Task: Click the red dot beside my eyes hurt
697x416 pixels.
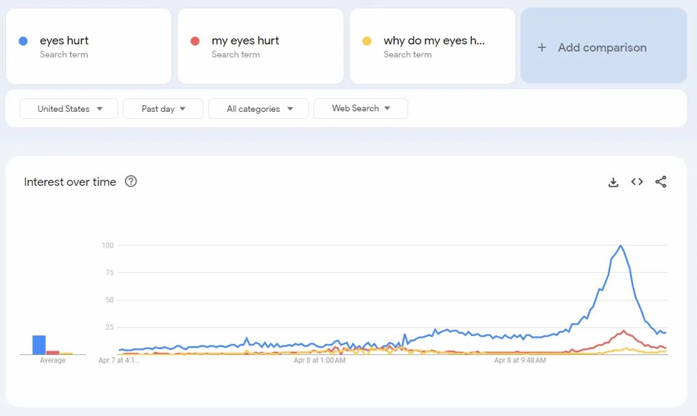Action: click(x=195, y=41)
